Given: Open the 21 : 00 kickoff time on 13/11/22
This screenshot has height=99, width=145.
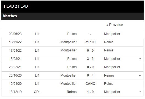Looking at the screenshot, I should 90,42.
